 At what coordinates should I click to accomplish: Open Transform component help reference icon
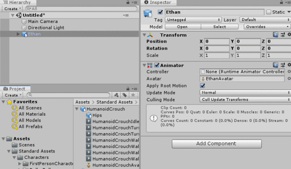pyautogui.click(x=275, y=35)
